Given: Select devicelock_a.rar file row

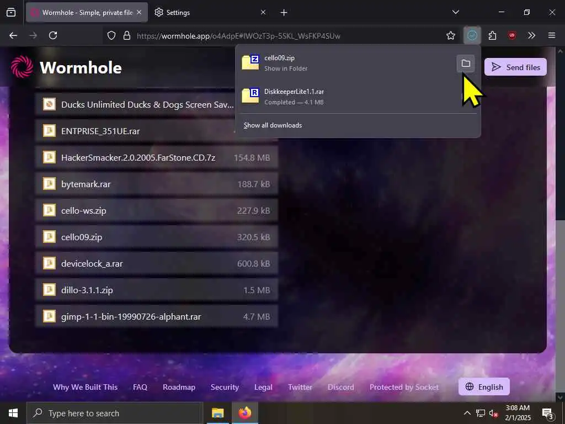Looking at the screenshot, I should tap(157, 263).
